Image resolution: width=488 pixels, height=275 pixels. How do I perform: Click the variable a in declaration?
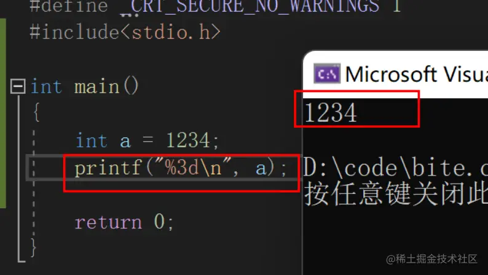125,141
